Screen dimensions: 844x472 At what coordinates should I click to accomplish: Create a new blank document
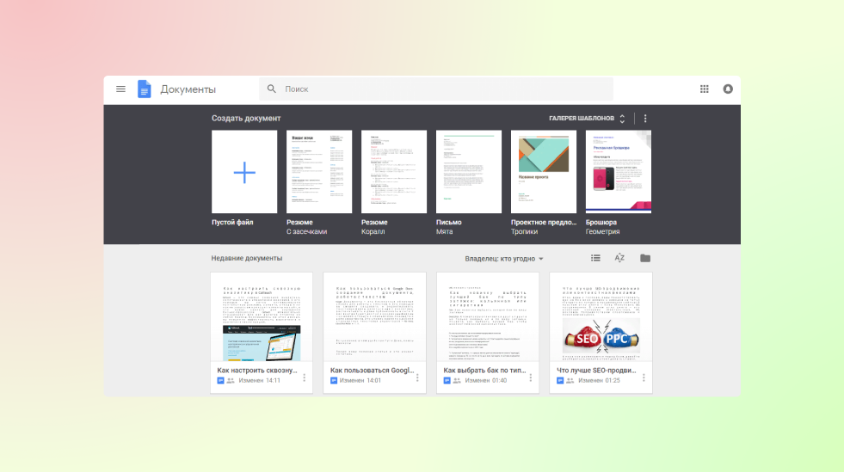click(244, 172)
